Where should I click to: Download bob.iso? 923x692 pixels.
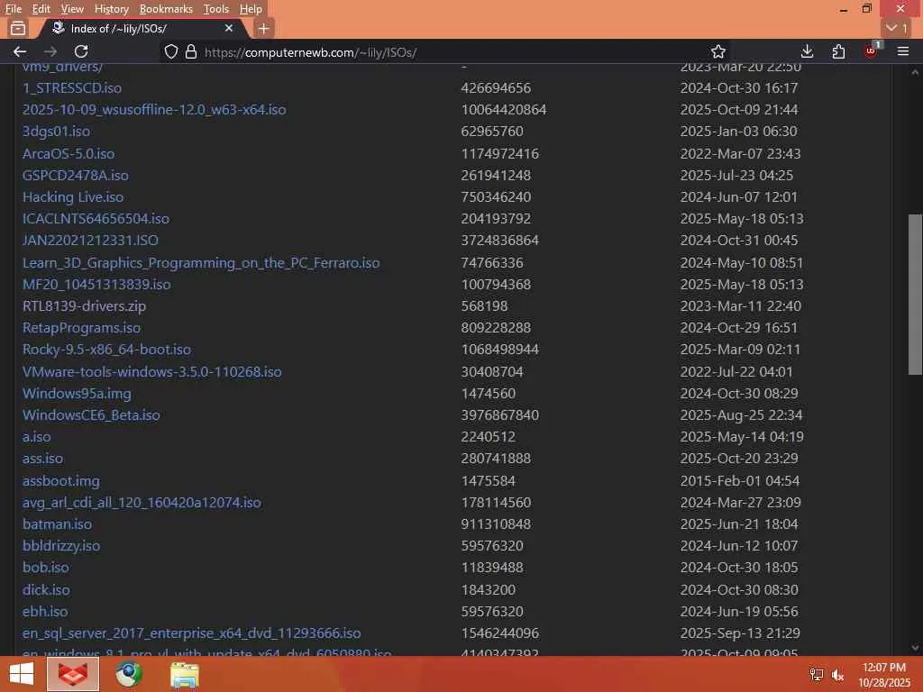[x=46, y=568]
